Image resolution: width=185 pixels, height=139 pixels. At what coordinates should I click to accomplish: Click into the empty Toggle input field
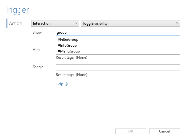coord(118,67)
